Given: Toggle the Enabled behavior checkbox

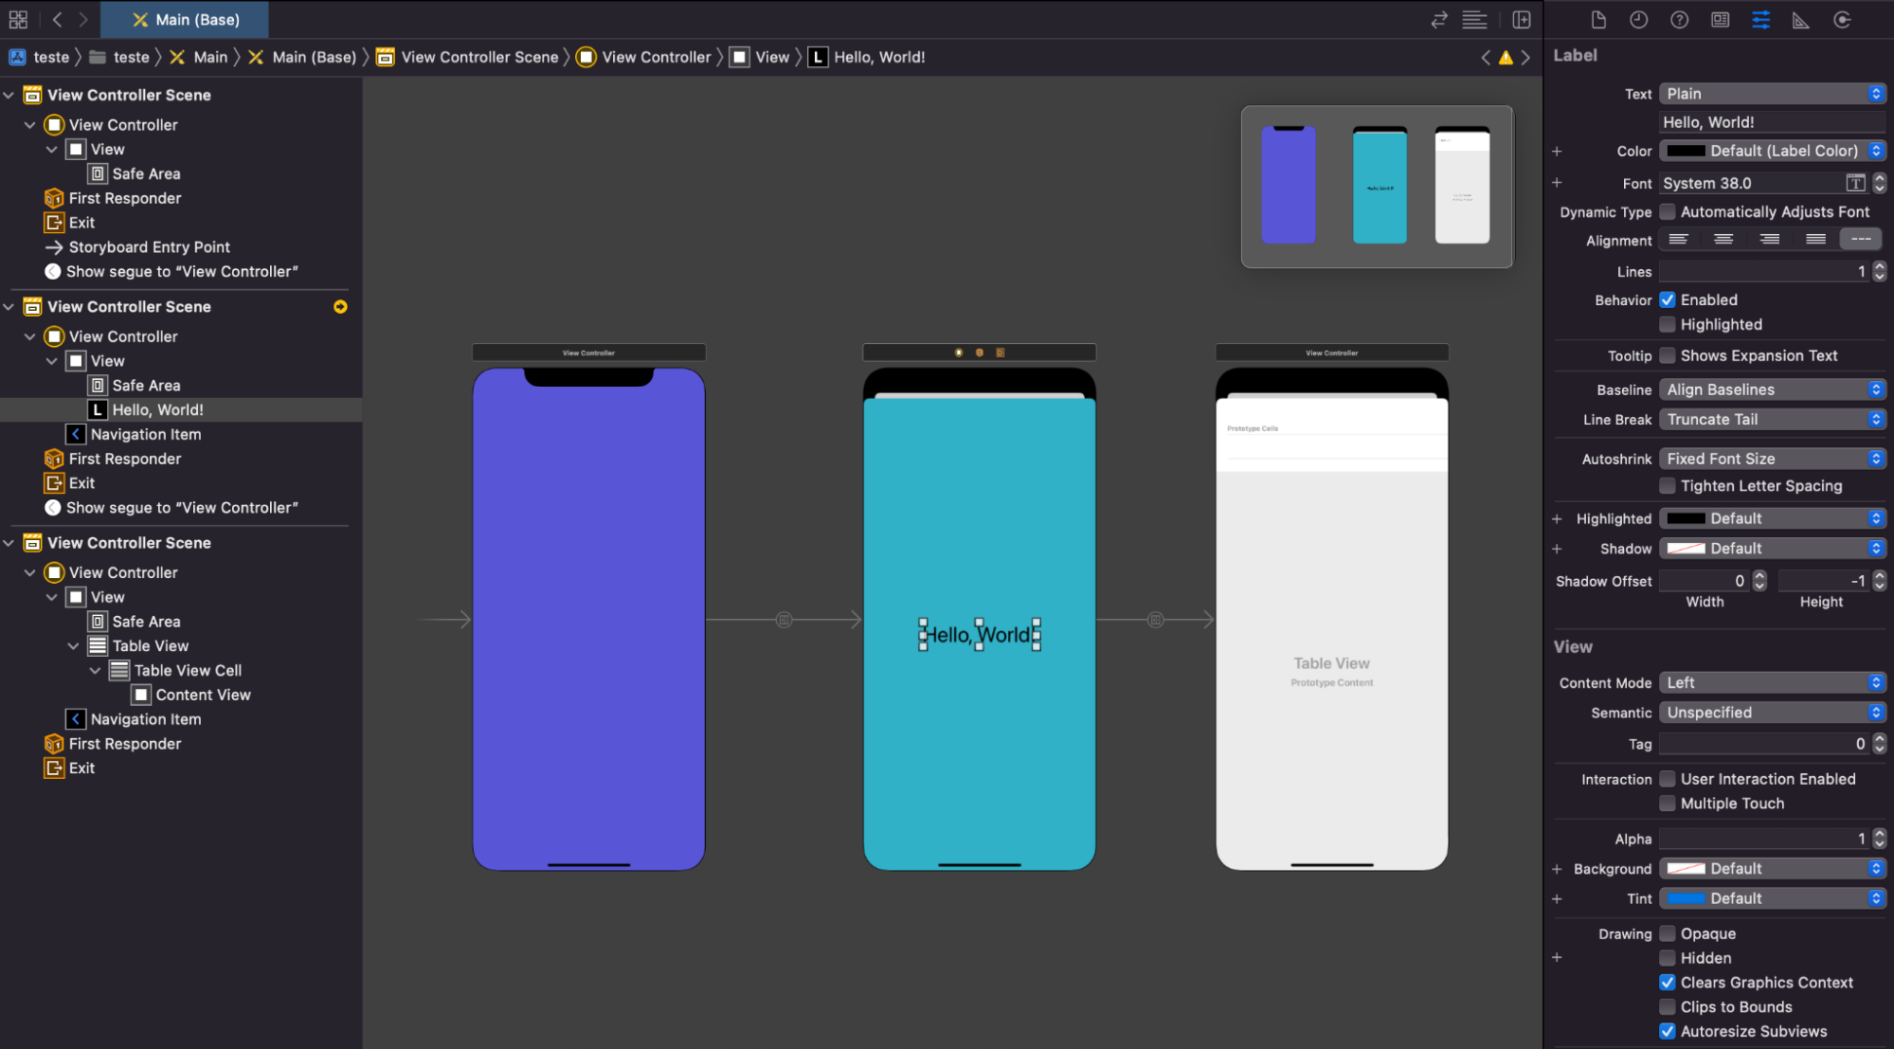Looking at the screenshot, I should coord(1667,299).
